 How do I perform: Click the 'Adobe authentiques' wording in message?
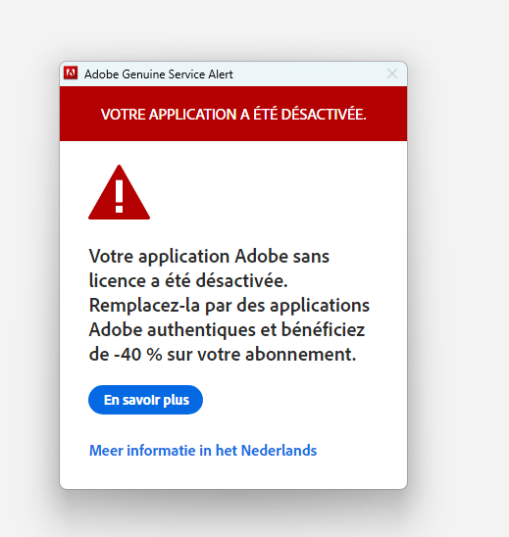[x=172, y=330]
